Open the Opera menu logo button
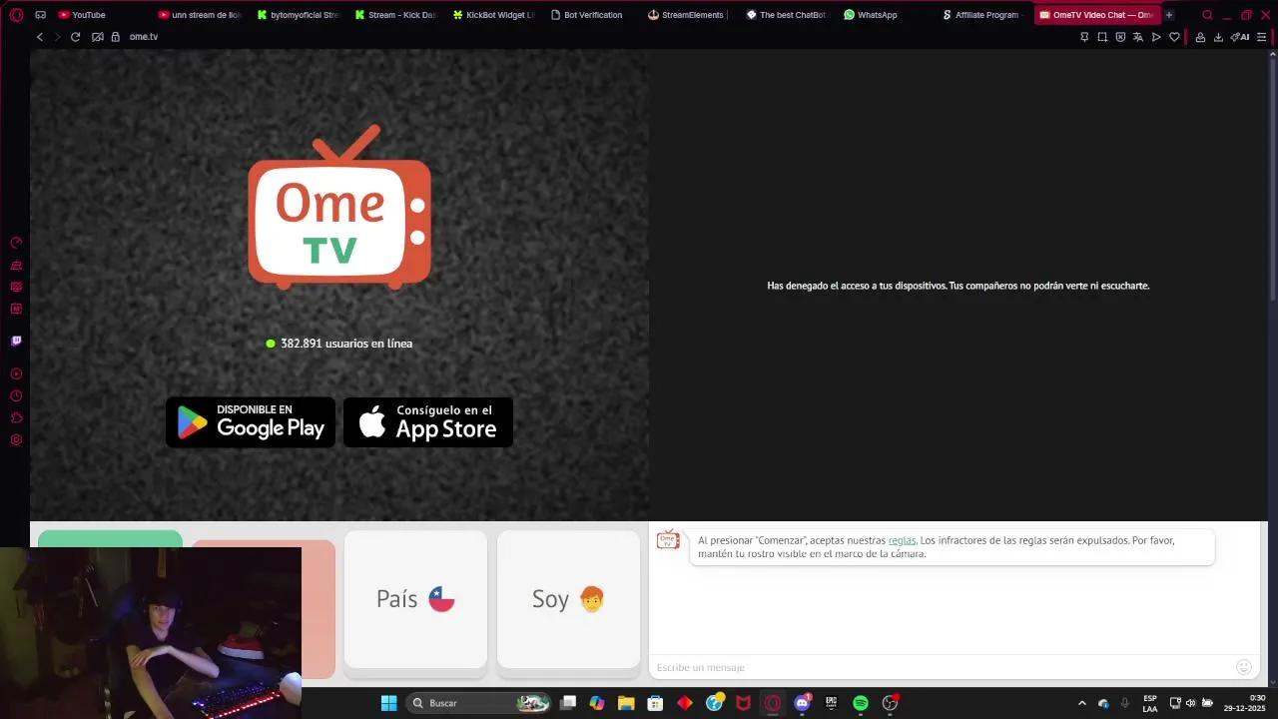1278x719 pixels. 16,15
